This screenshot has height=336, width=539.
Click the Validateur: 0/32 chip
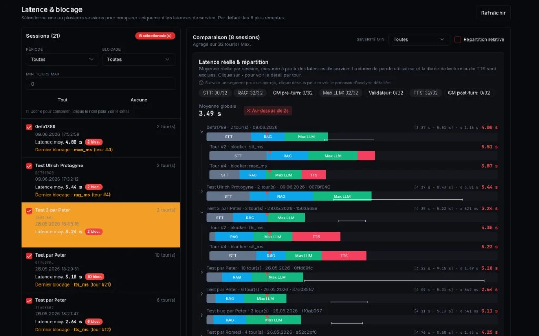coord(386,93)
